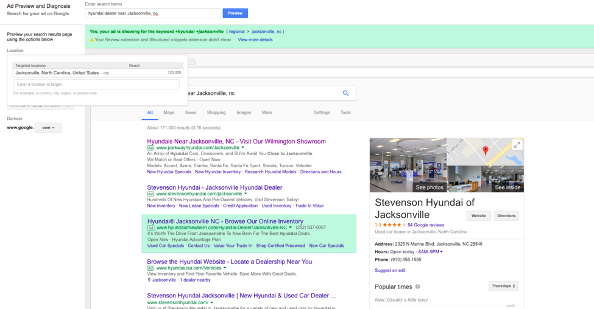Open Stevenson Hyundai - Jacksonville Hyundai Dealer ad
The width and height of the screenshot is (594, 309).
coord(214,187)
